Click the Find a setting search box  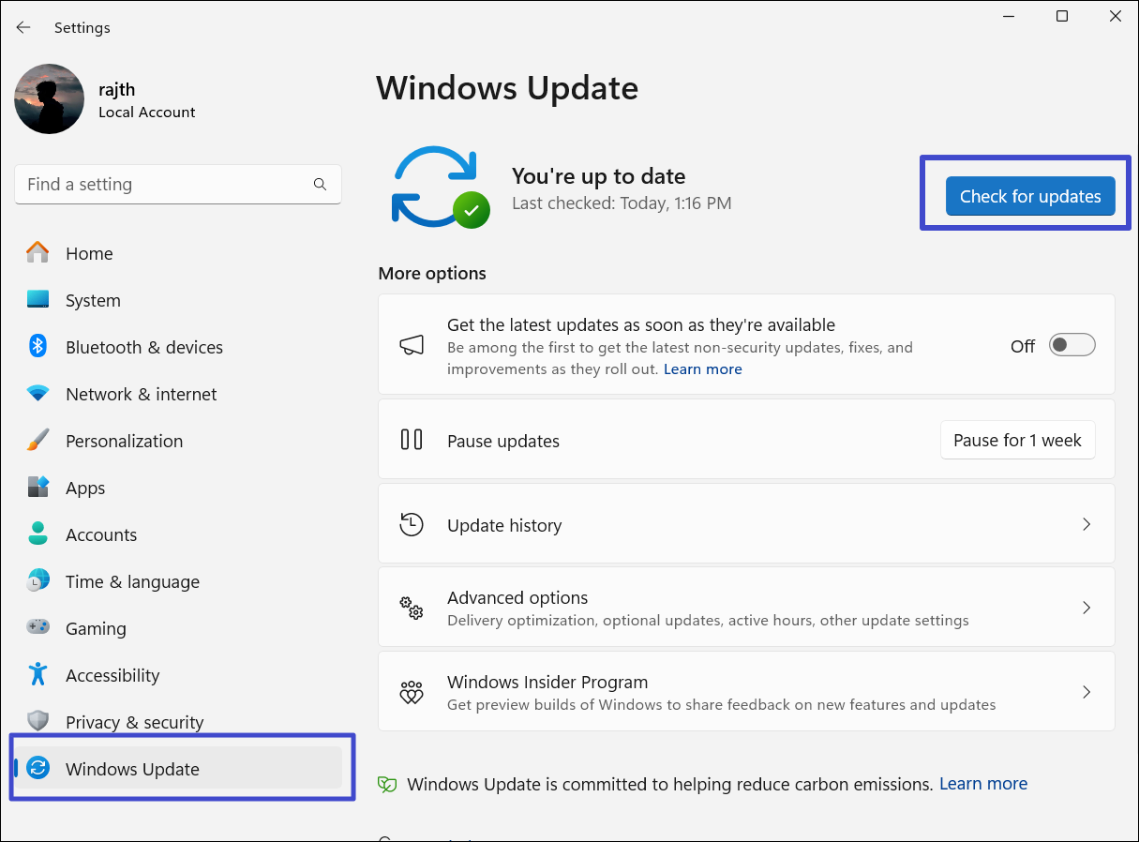tap(164, 185)
